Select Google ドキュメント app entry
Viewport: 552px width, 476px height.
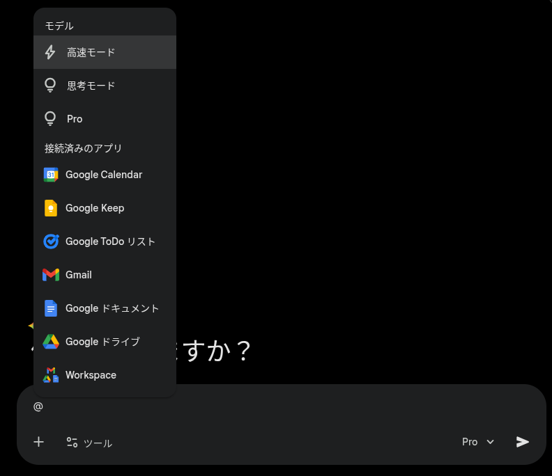[112, 308]
